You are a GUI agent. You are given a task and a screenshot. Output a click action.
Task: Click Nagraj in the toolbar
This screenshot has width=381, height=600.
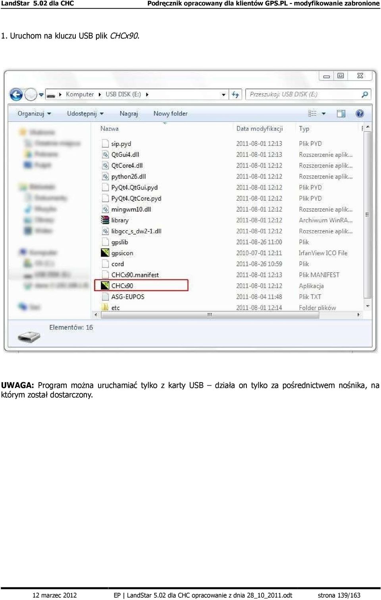coord(129,113)
